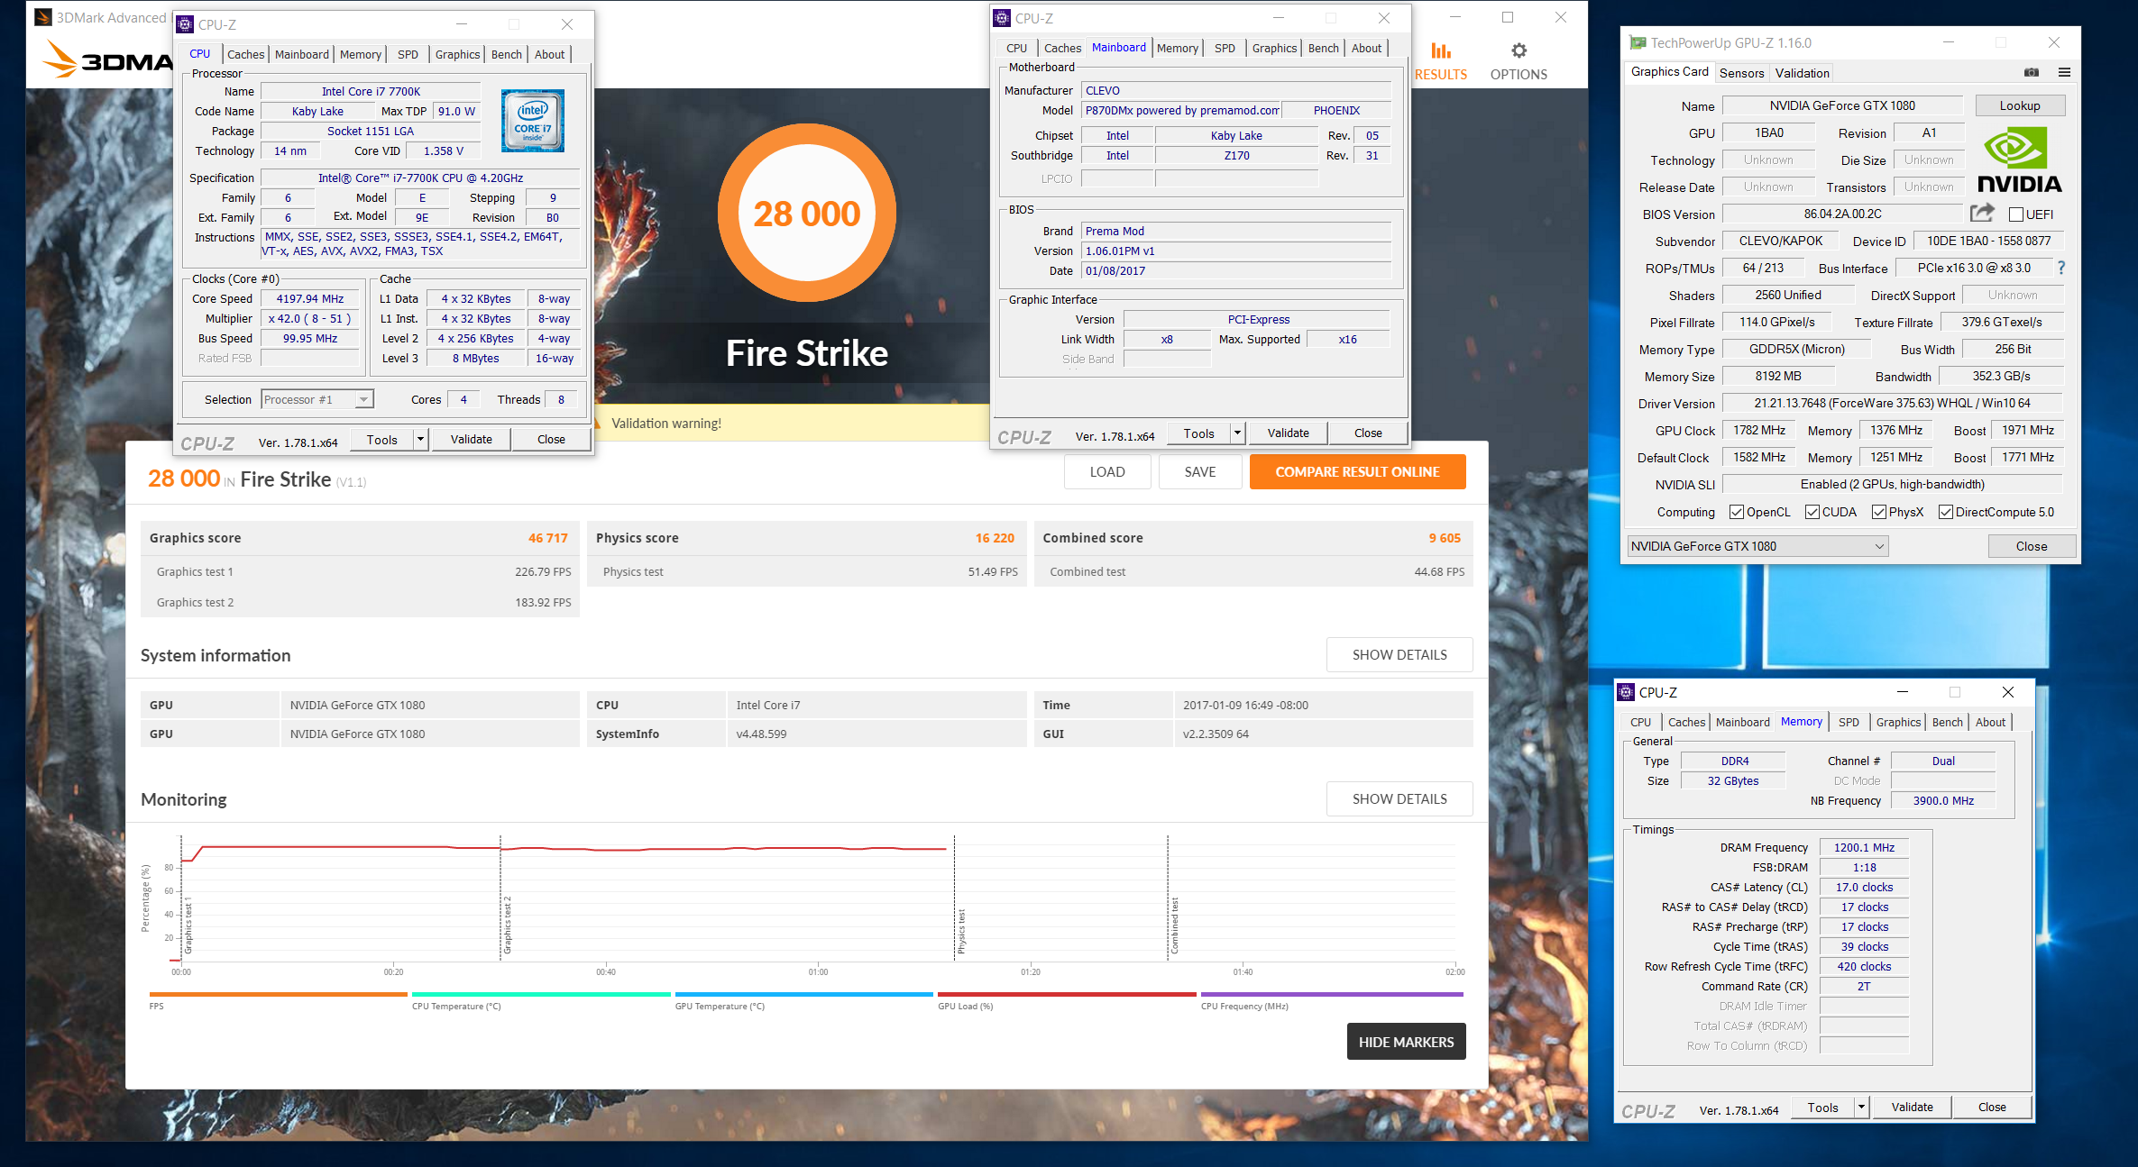Open the Validation tab in GPU-Z
Image resolution: width=2138 pixels, height=1167 pixels.
pos(1802,73)
